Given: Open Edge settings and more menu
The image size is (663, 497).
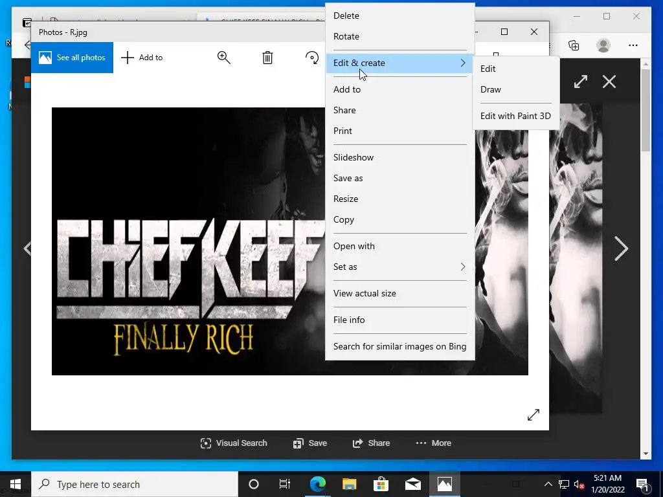Looking at the screenshot, I should [633, 45].
